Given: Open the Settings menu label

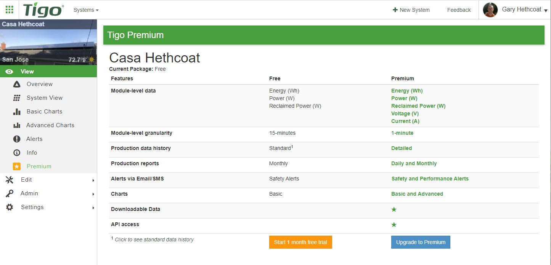Looking at the screenshot, I should click(32, 207).
